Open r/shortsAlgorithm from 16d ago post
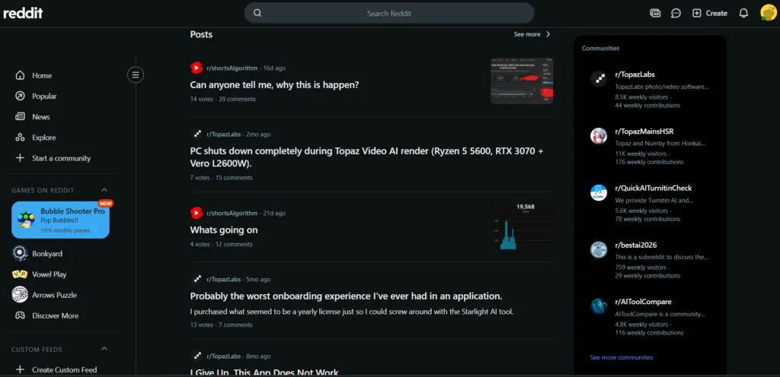780x377 pixels. click(232, 68)
